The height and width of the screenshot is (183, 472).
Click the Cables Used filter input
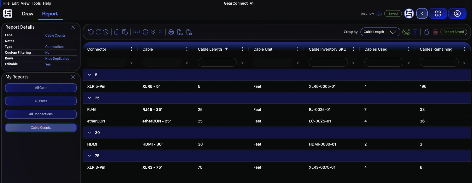(384, 62)
